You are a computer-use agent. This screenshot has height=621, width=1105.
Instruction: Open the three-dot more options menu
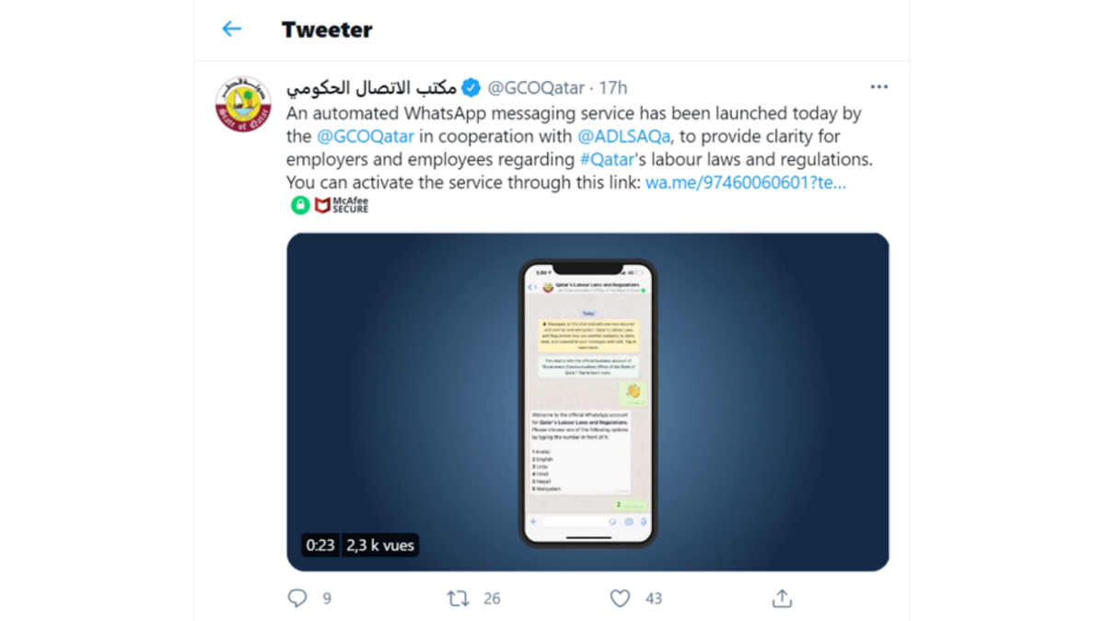[x=879, y=87]
